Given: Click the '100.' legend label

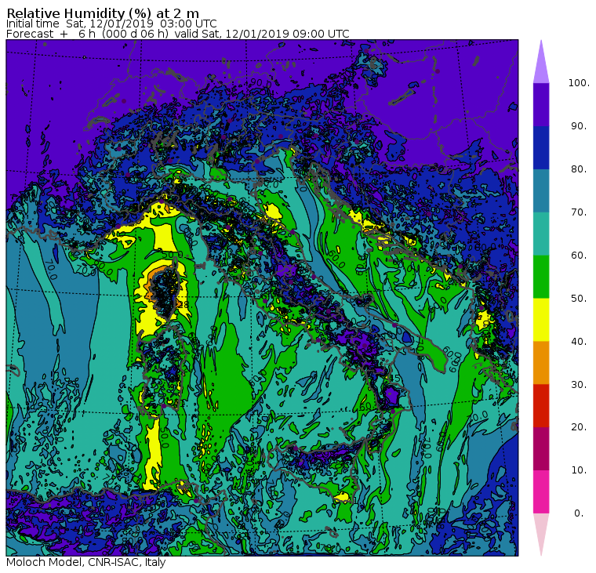Looking at the screenshot, I should (x=579, y=83).
